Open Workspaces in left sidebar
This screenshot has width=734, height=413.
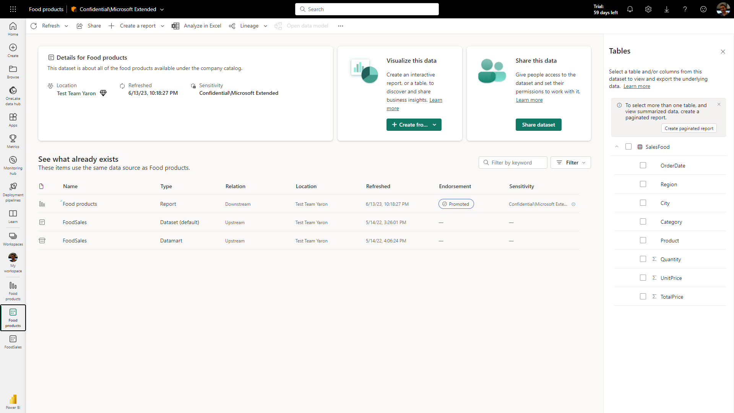pos(13,239)
